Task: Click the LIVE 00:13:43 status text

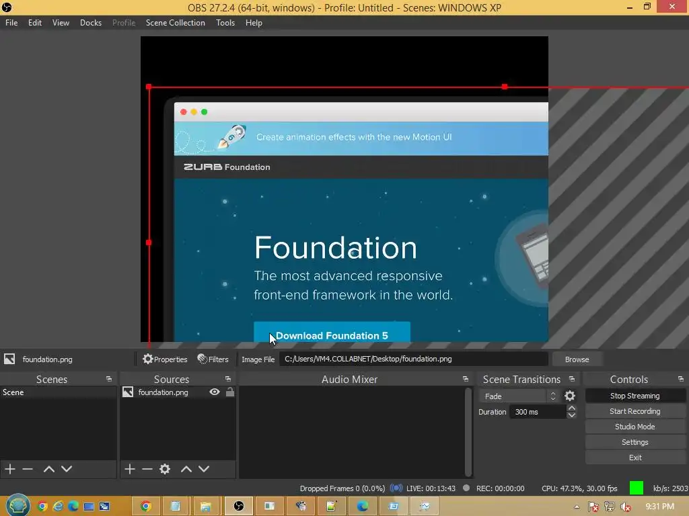Action: (x=431, y=488)
